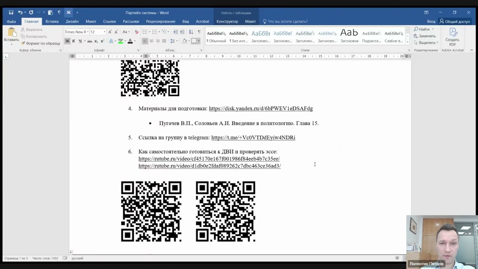Click the sort A-Z icon
Screen dimensions: 478x269
pyautogui.click(x=191, y=32)
